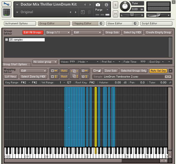Open the instrument info icon
This screenshot has width=176, height=164.
pos(106,5)
